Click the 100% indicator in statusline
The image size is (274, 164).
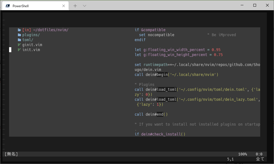(x=243, y=154)
